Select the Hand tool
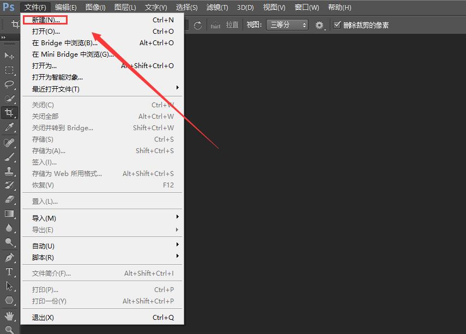Screen dimensions: 466x334 pos(9,315)
